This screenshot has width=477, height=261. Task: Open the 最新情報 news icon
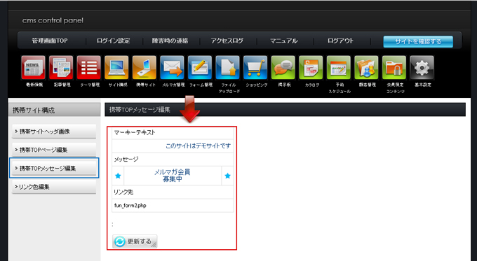pos(34,67)
